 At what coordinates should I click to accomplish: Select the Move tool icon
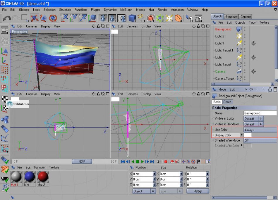pos(35,18)
